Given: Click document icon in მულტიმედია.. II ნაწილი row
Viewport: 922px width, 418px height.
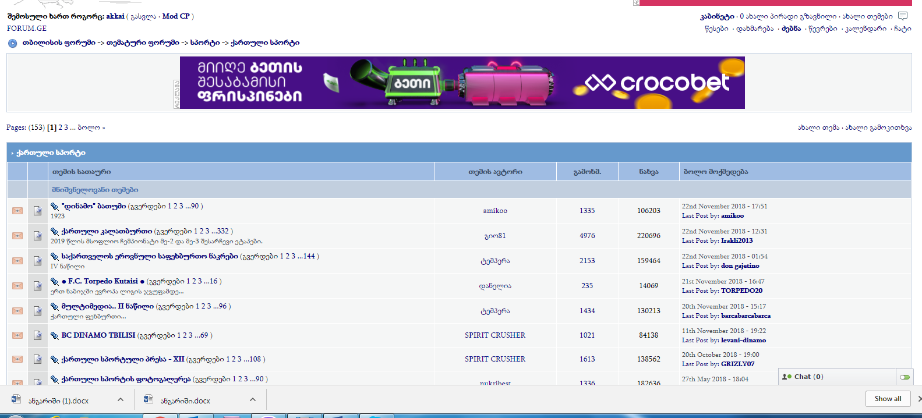Looking at the screenshot, I should click(x=38, y=311).
